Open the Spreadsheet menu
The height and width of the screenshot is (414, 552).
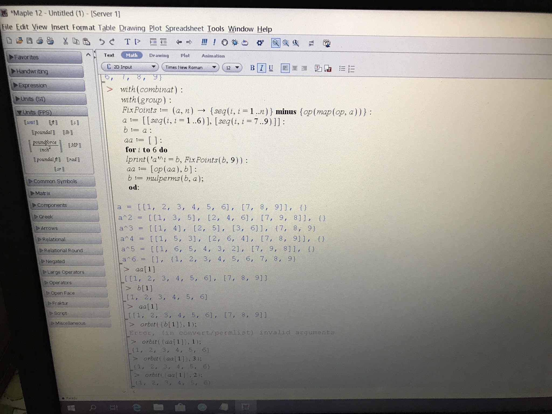tap(184, 28)
